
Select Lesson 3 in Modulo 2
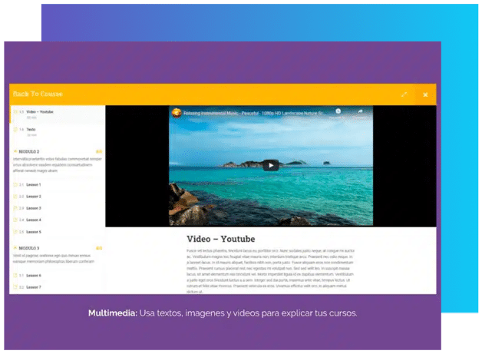(34, 208)
